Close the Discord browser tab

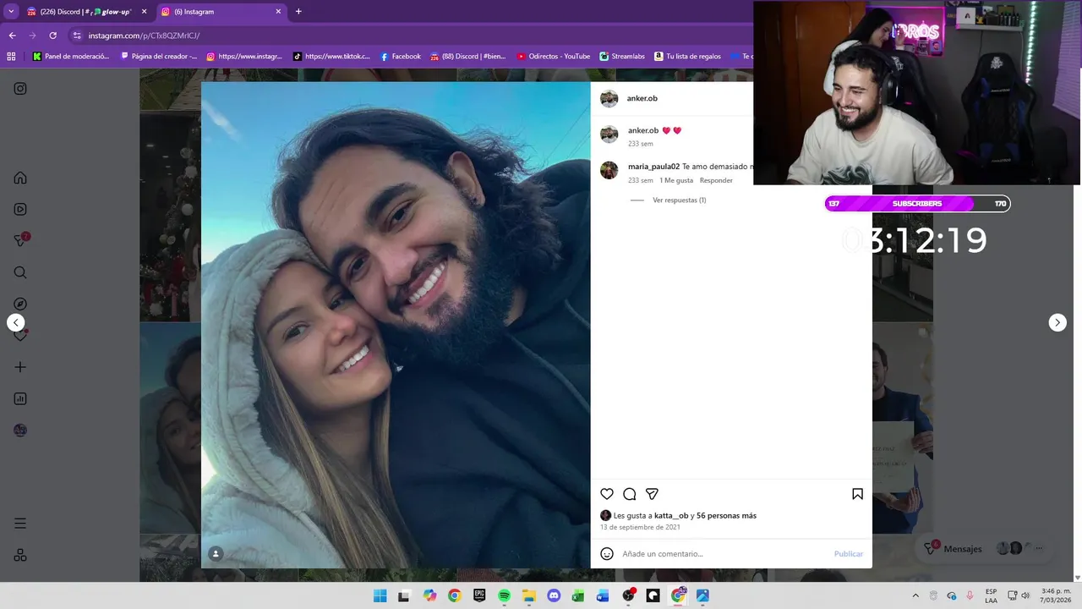(144, 12)
